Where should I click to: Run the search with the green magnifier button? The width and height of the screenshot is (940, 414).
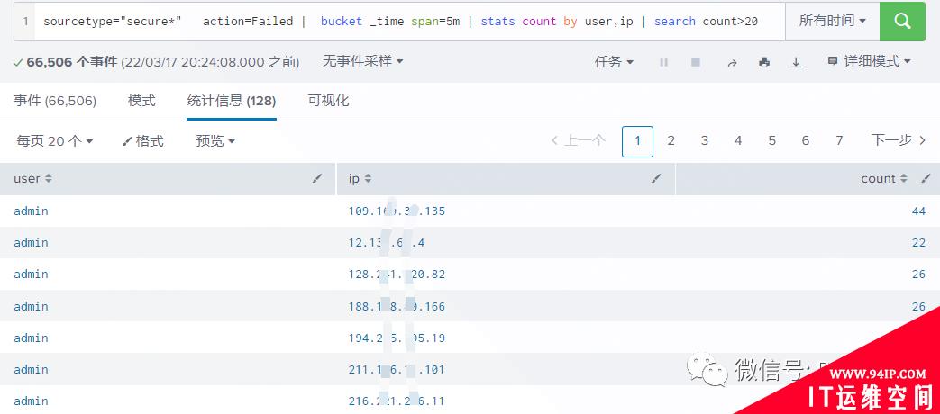[902, 22]
